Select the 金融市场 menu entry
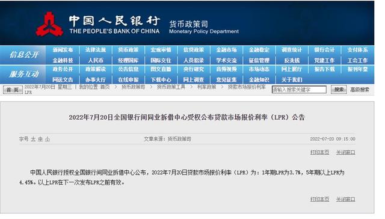The width and height of the screenshot is (385, 219). [226, 50]
